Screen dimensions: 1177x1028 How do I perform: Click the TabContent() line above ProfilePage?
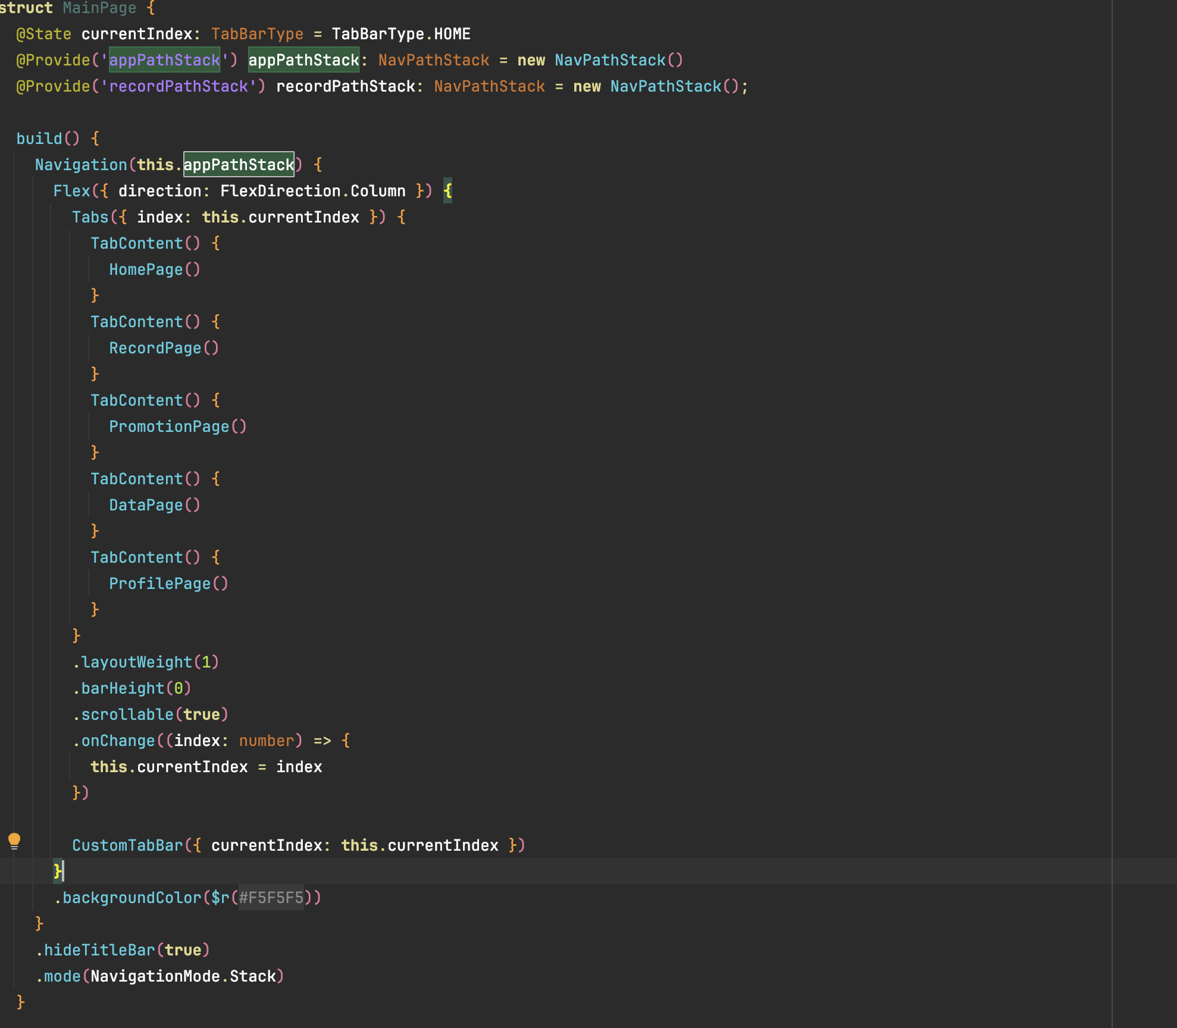click(155, 557)
